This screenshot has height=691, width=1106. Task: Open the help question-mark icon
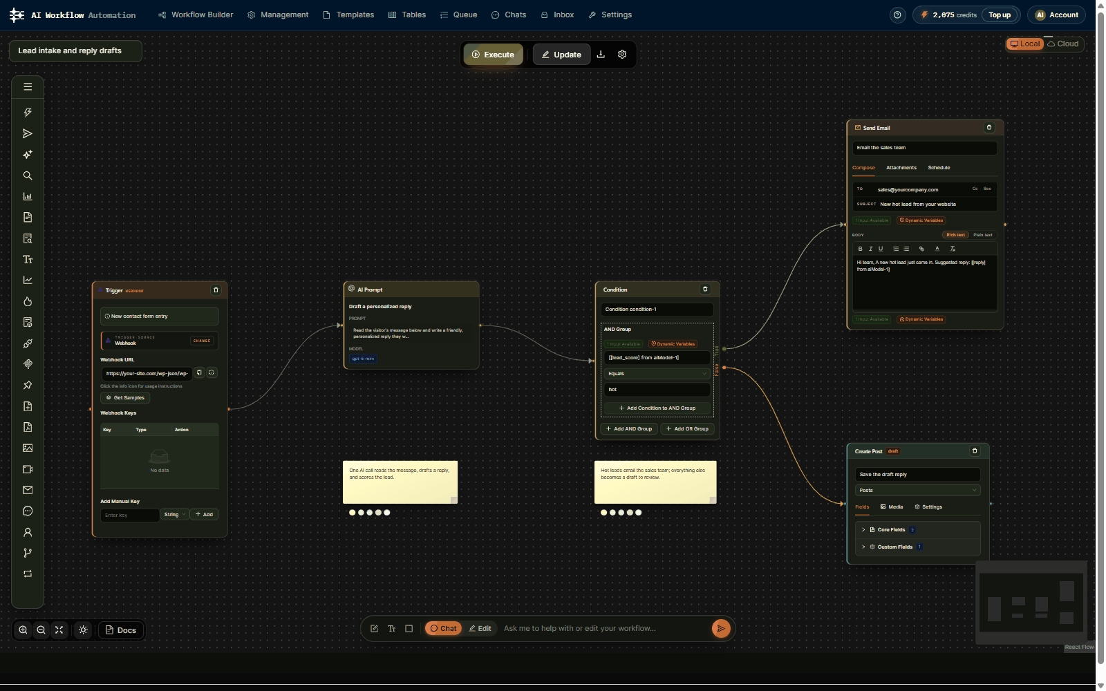[x=897, y=15]
